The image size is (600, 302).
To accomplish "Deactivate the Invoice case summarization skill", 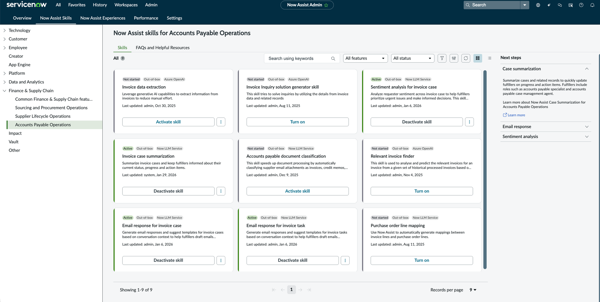I will pyautogui.click(x=168, y=191).
